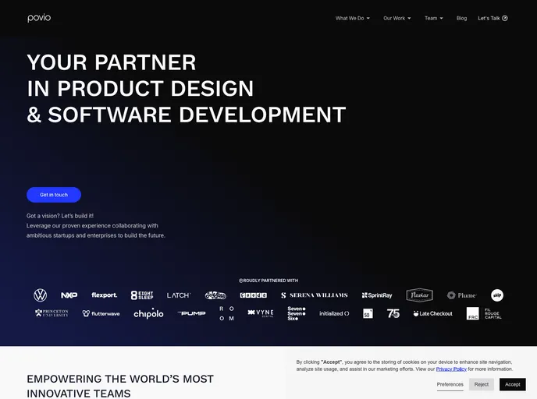
Task: Click the flutterwave logo
Action: click(101, 313)
